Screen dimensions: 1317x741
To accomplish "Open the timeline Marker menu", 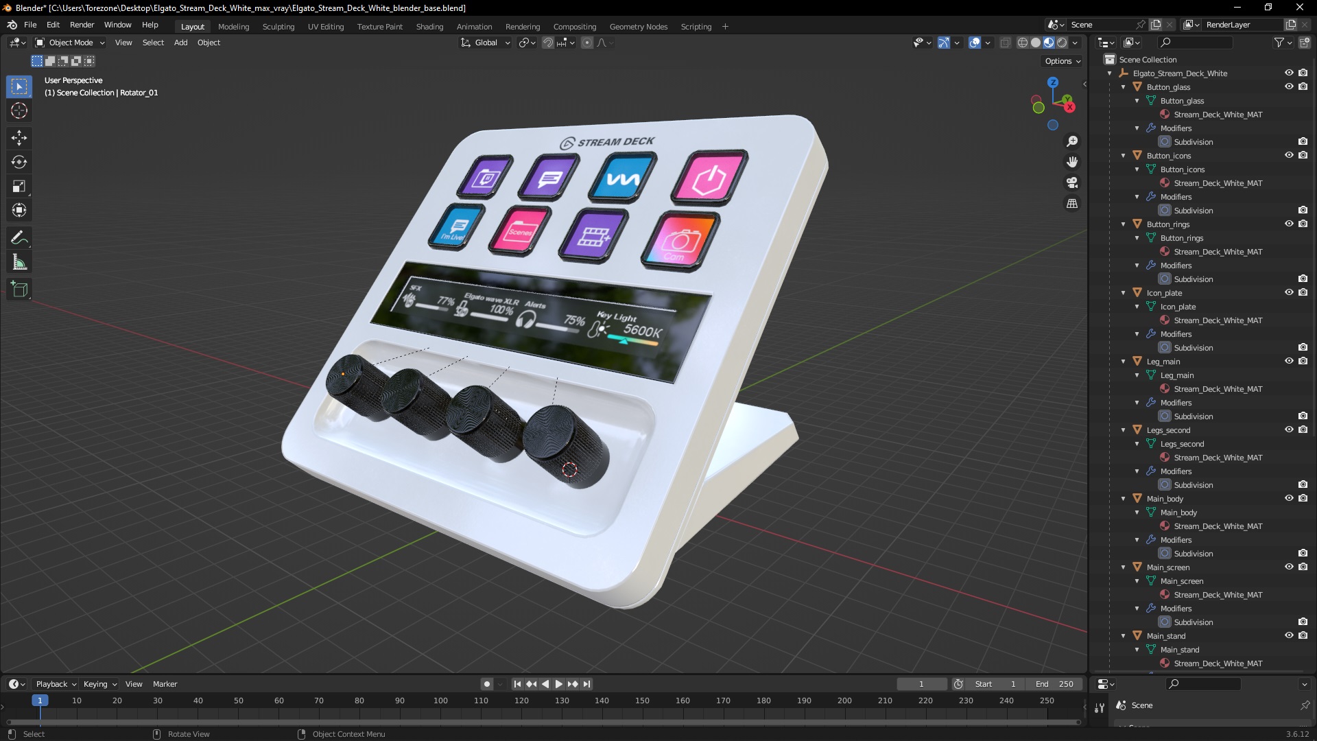I will tap(165, 684).
